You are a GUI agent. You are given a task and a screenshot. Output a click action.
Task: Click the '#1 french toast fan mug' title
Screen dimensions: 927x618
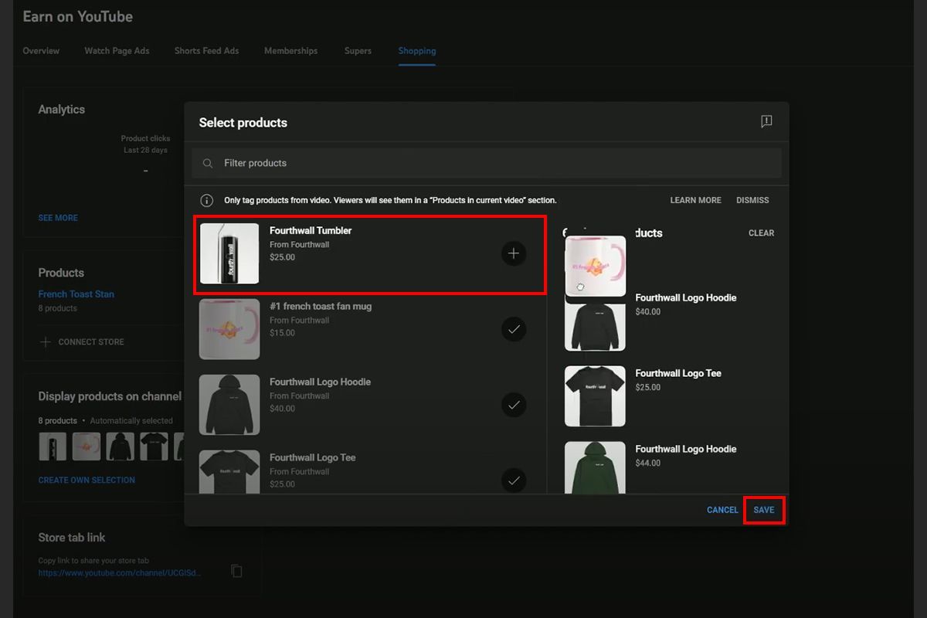(321, 306)
